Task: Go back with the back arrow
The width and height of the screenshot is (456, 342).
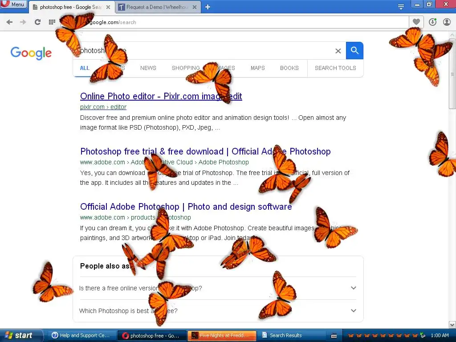Action: [9, 22]
